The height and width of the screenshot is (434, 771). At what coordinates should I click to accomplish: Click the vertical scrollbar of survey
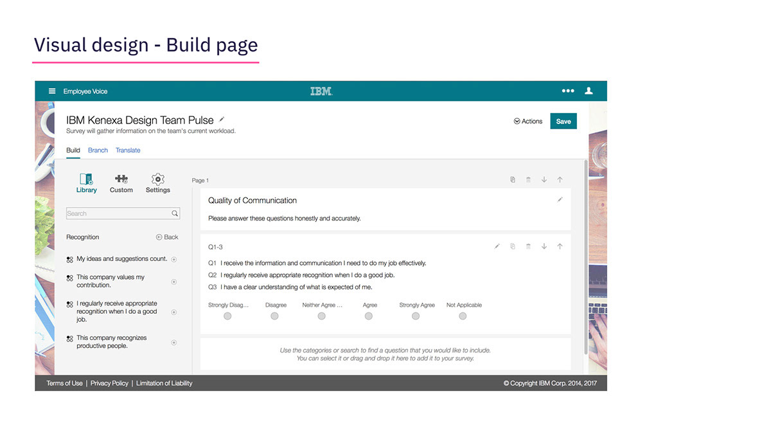click(x=585, y=257)
